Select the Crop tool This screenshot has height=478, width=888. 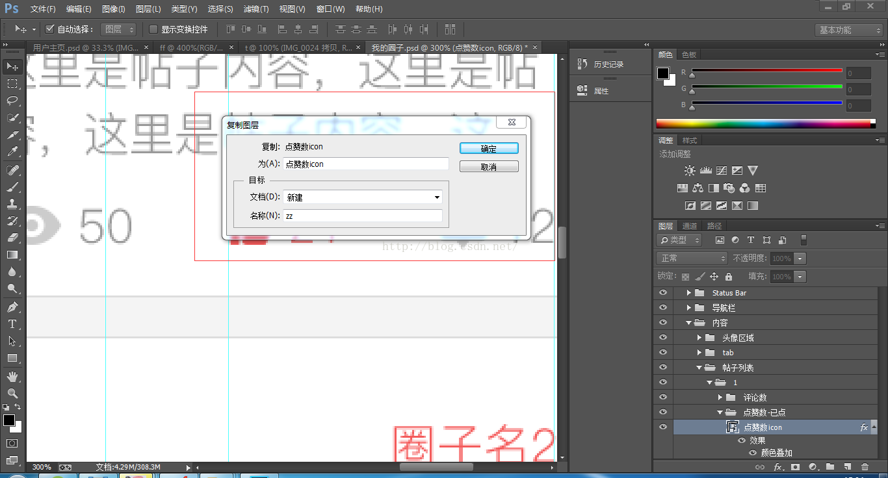tap(12, 135)
